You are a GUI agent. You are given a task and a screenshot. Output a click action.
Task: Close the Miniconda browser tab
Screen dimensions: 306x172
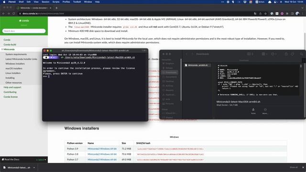tap(50, 8)
